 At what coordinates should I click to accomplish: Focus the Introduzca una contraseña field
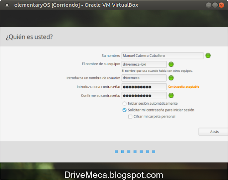click(x=144, y=87)
